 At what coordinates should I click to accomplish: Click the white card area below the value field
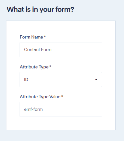tap(61, 123)
